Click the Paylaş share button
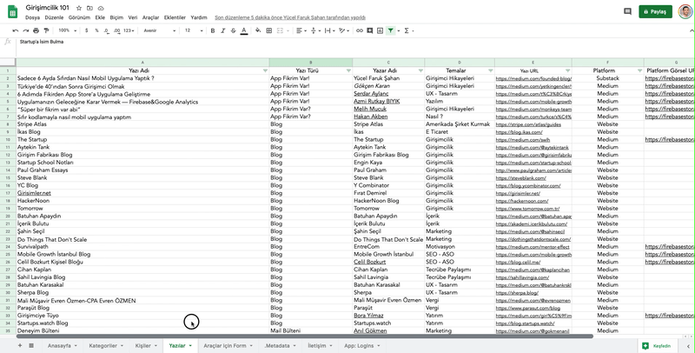 click(x=656, y=11)
